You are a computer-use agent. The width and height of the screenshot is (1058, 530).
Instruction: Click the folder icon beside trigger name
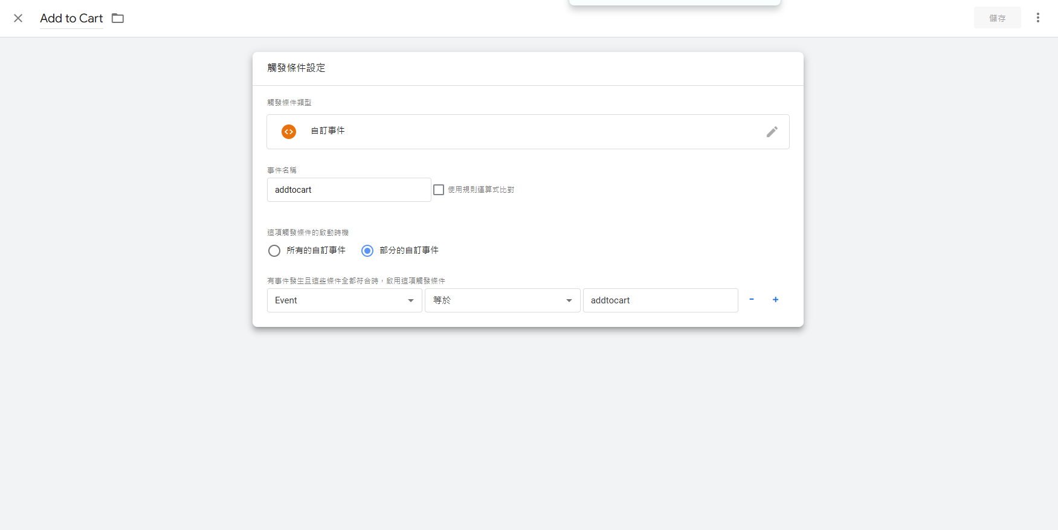pyautogui.click(x=118, y=18)
